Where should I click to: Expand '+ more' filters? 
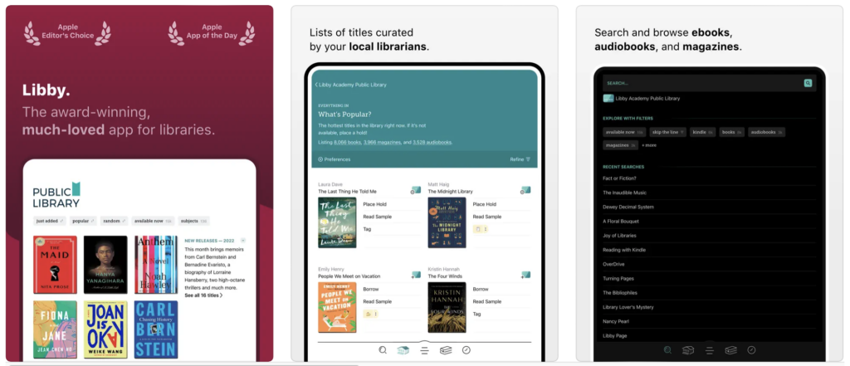(649, 145)
